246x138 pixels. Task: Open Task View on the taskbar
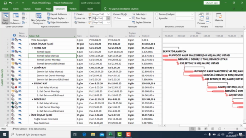[75, 135]
